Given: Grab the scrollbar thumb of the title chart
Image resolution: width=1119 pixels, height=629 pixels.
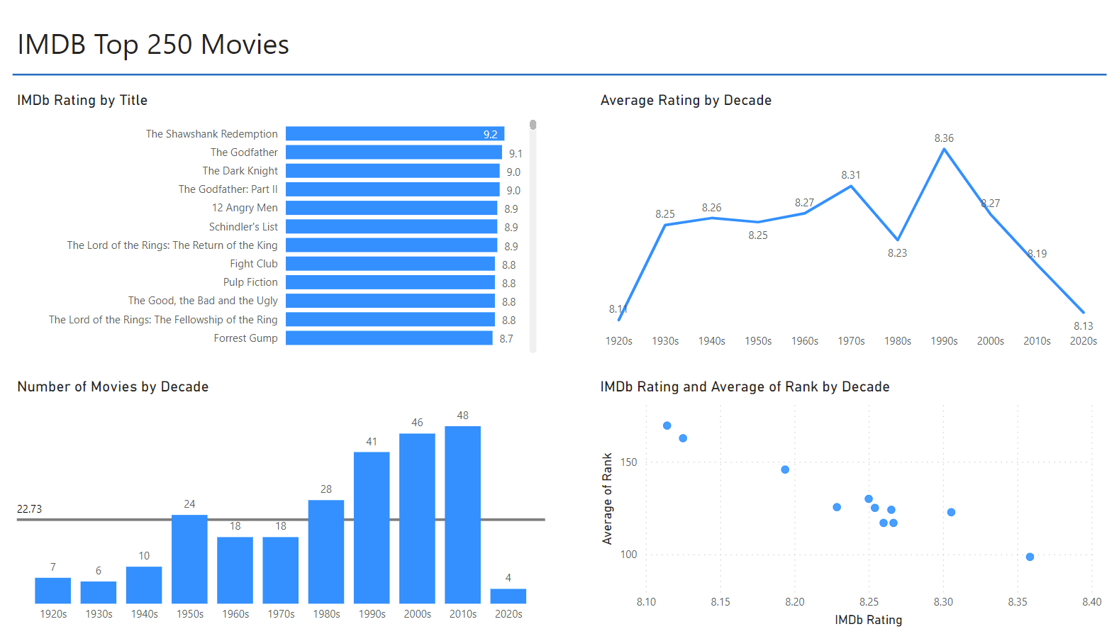Looking at the screenshot, I should [533, 125].
